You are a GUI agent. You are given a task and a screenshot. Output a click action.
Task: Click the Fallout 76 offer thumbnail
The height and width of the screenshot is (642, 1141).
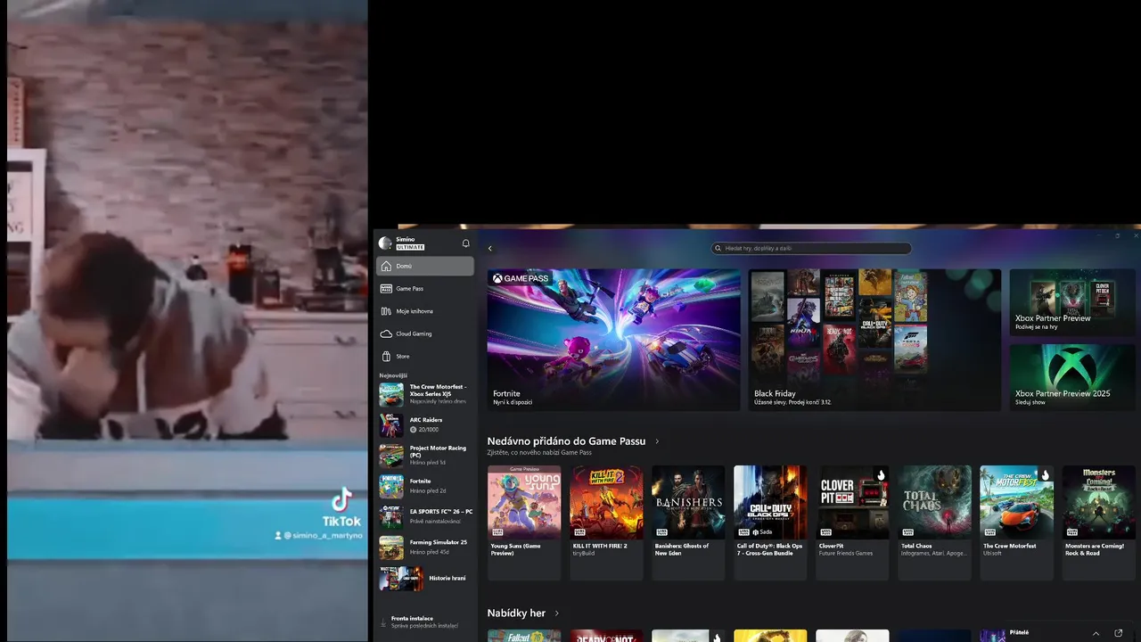coord(524,636)
